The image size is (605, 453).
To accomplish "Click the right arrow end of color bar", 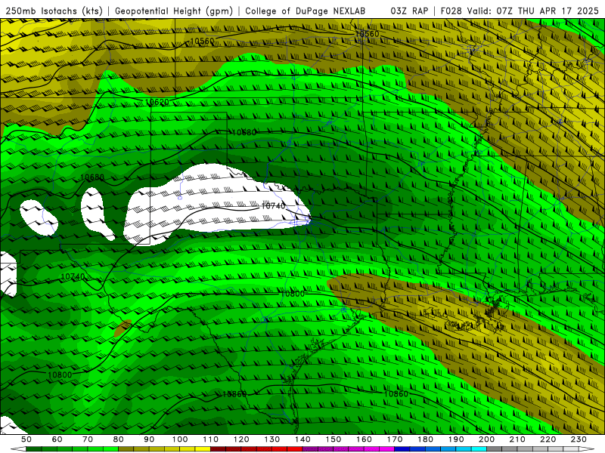I will tap(587, 449).
